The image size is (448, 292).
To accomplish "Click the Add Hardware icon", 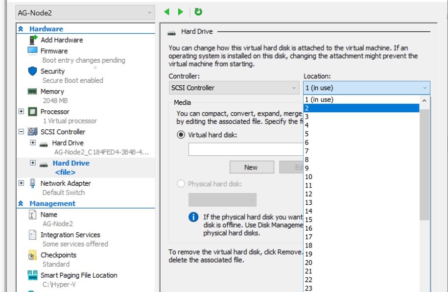I will click(x=33, y=40).
